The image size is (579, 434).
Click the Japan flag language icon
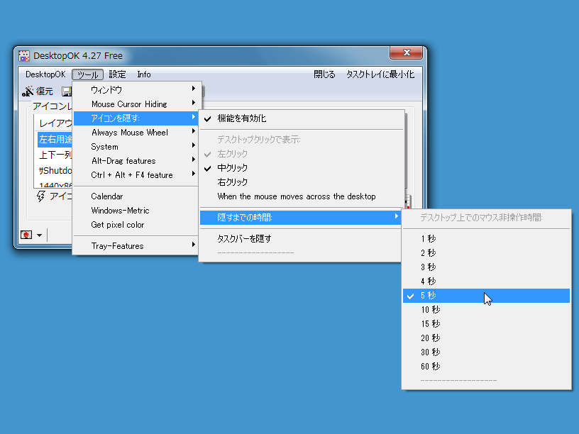(x=26, y=235)
